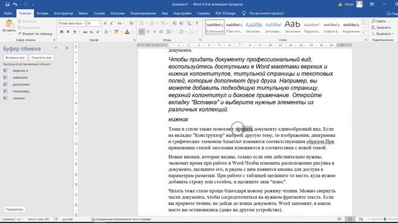Click the Paste clipboard icon (Вставить)
Viewport: 398px width, 223px height.
(x=9, y=24)
